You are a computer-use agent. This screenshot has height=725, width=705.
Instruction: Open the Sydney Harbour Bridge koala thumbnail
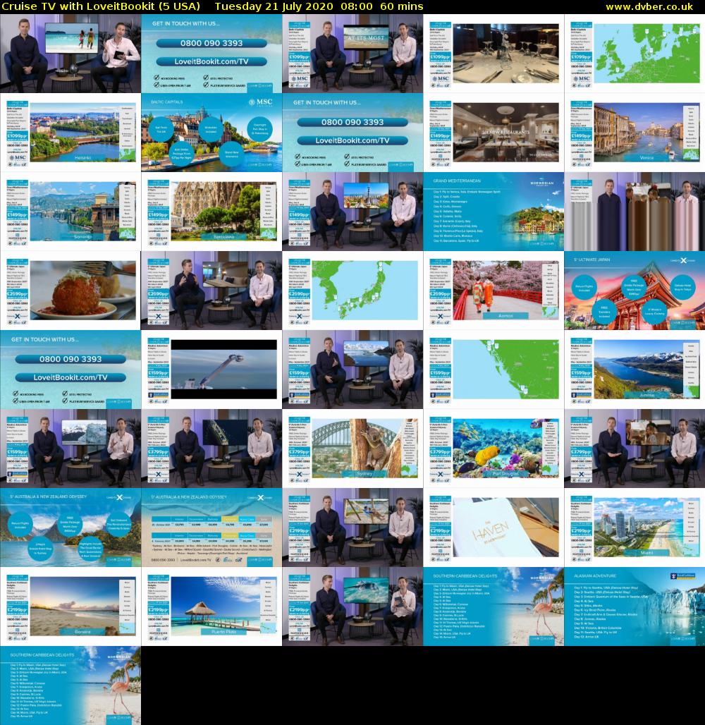point(352,449)
